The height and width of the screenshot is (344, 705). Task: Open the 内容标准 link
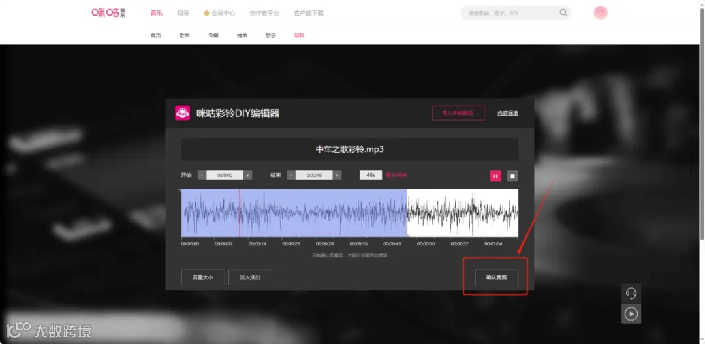(508, 113)
